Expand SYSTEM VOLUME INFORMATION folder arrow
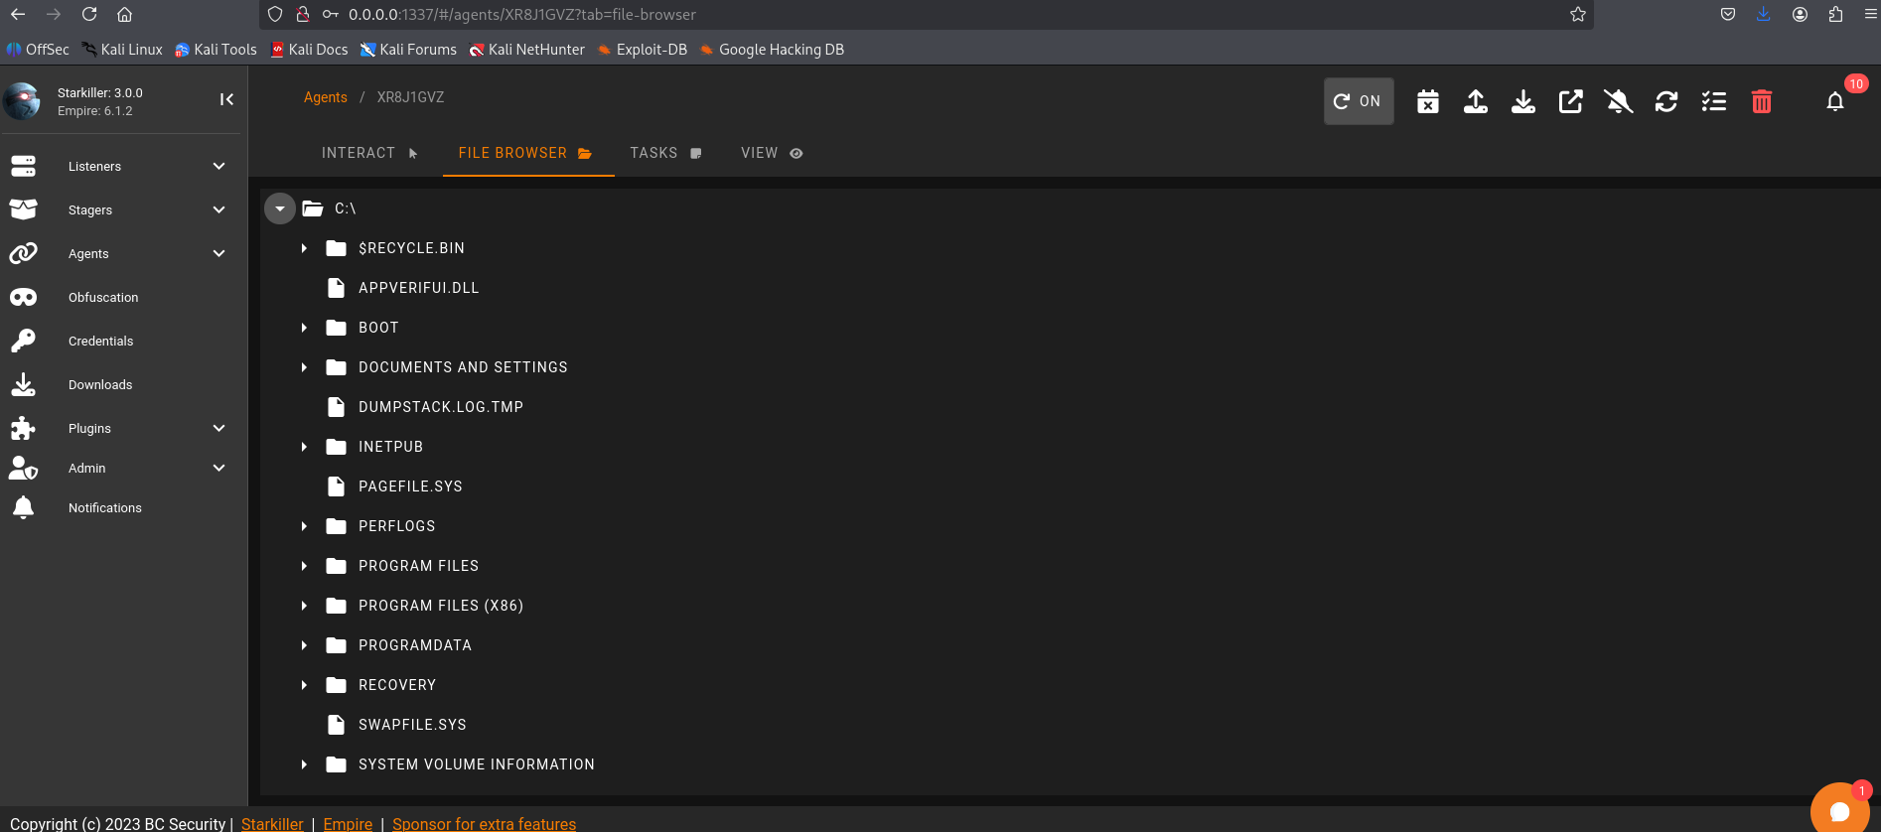The image size is (1881, 832). coord(304,764)
